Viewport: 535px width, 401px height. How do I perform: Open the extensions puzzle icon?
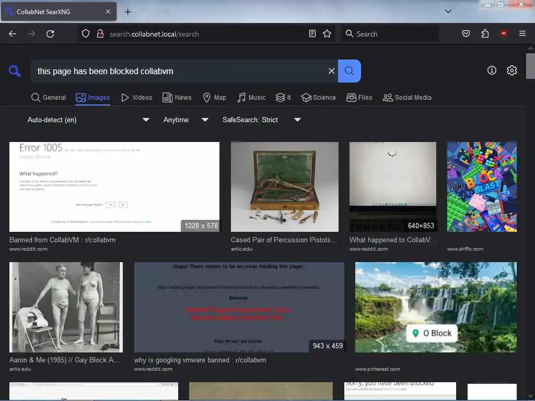coord(485,33)
